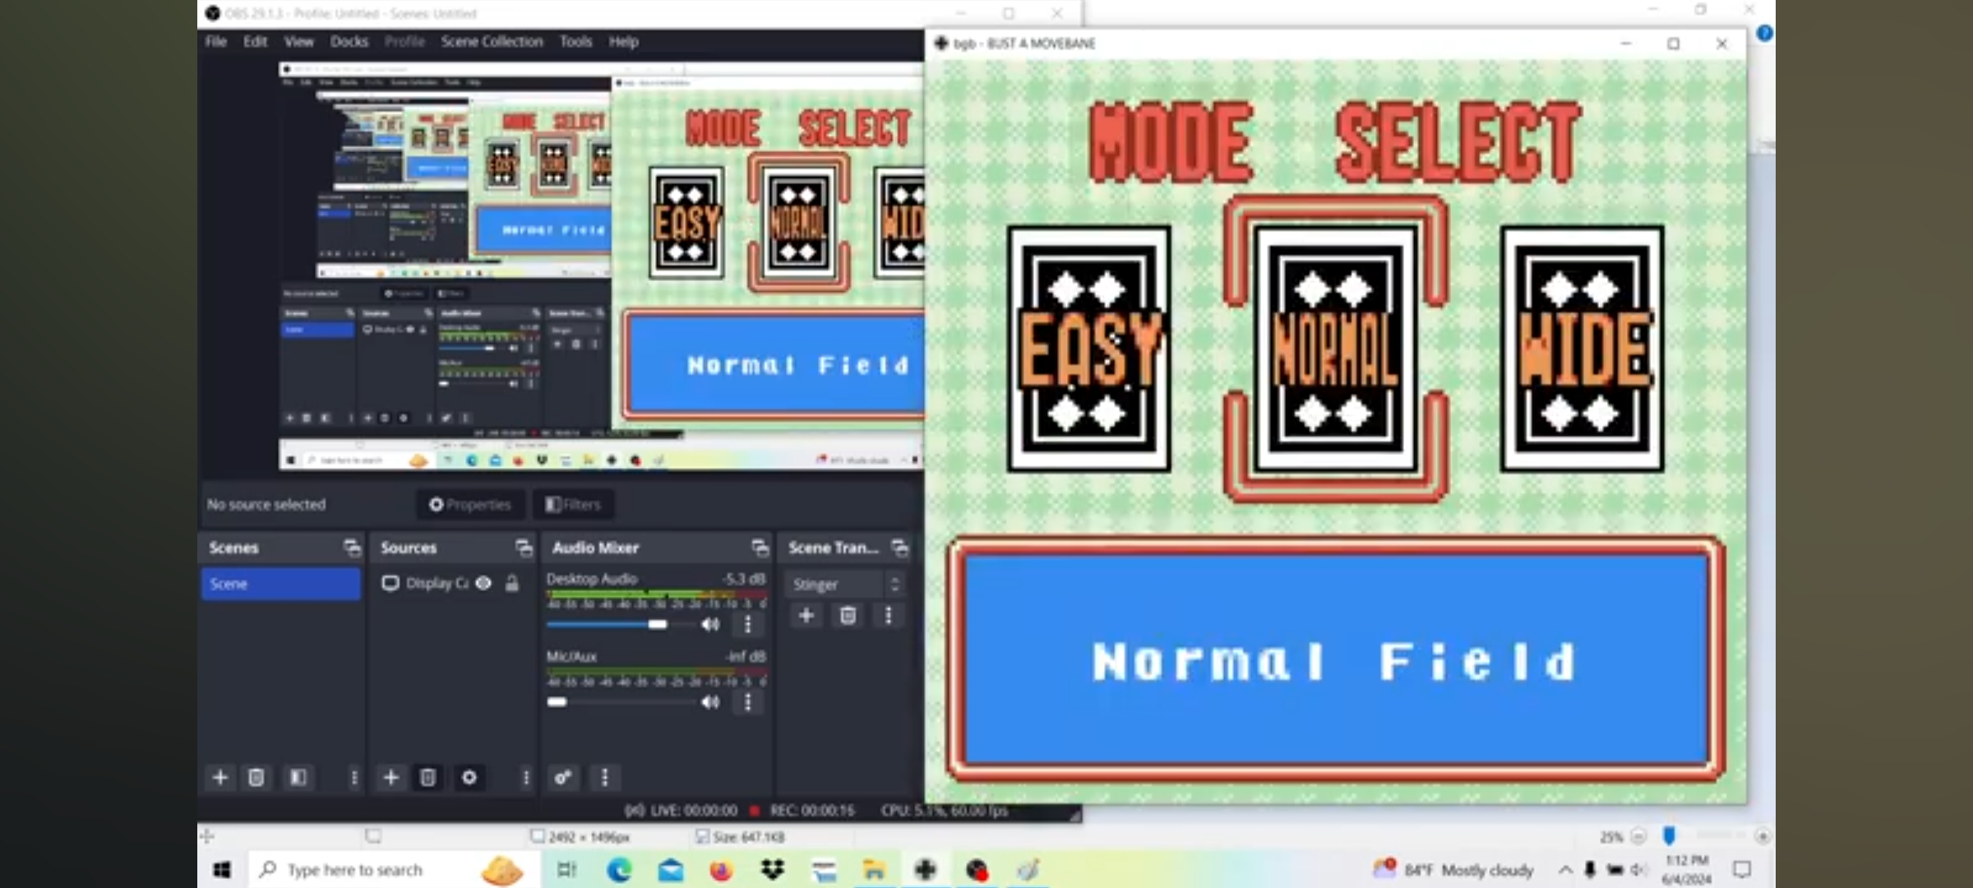Open Mic/Aux three-dot options menu

pyautogui.click(x=747, y=702)
